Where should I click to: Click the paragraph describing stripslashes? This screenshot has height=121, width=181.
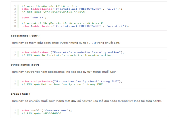(x=63, y=72)
